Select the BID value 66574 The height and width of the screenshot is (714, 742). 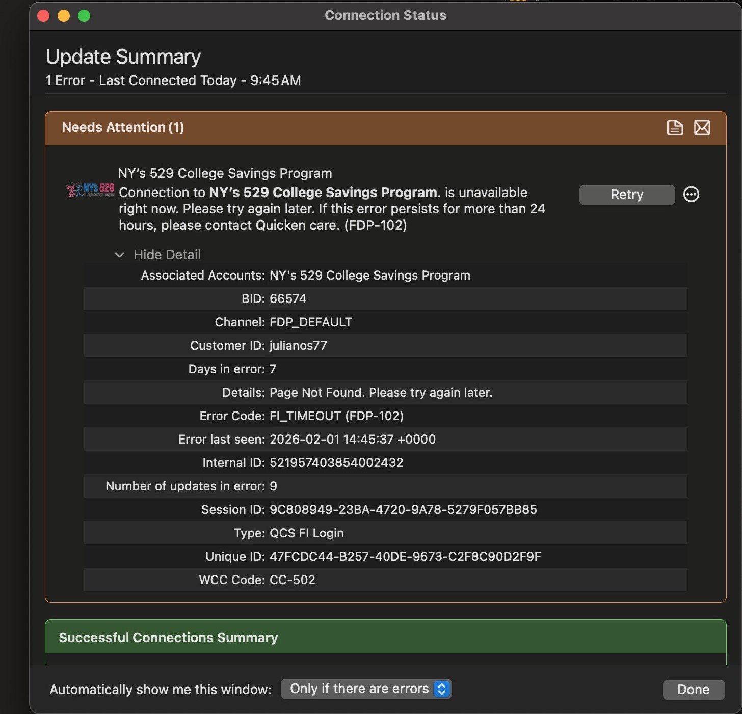tap(288, 299)
